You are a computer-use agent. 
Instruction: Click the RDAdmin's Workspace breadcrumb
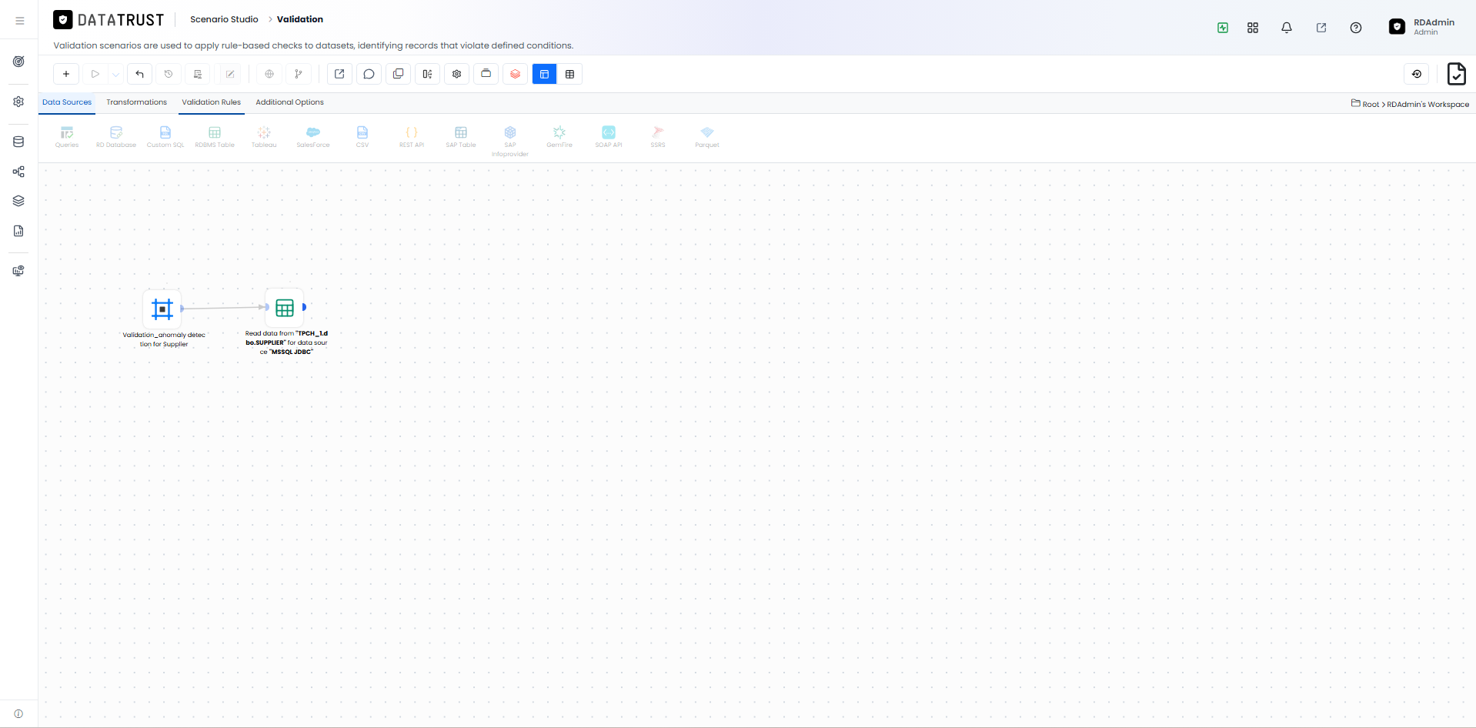(1428, 104)
